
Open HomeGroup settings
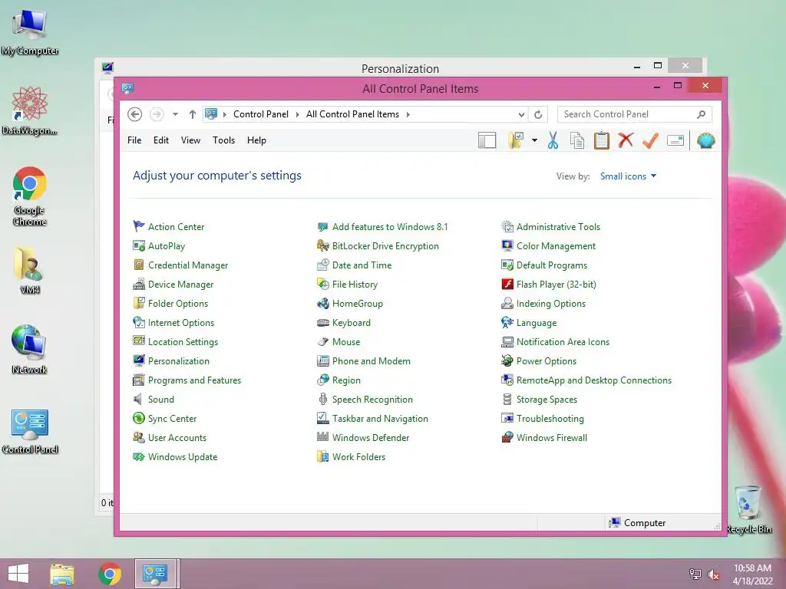(x=350, y=304)
